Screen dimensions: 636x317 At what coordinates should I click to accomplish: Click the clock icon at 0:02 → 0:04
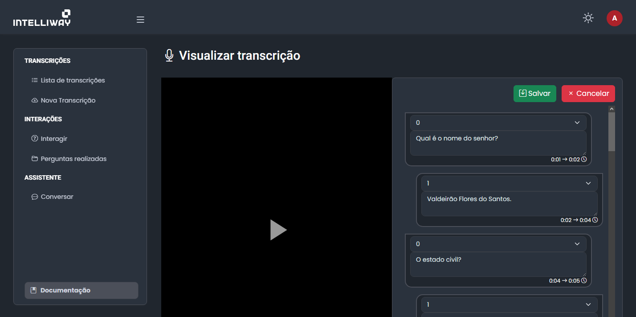[595, 220]
